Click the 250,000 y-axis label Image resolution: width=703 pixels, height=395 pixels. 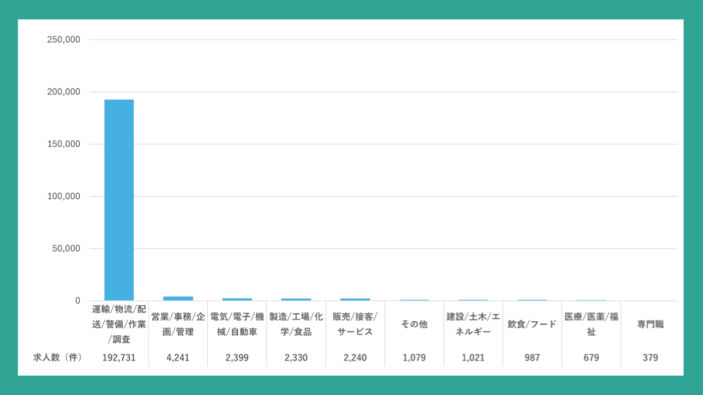pyautogui.click(x=62, y=39)
